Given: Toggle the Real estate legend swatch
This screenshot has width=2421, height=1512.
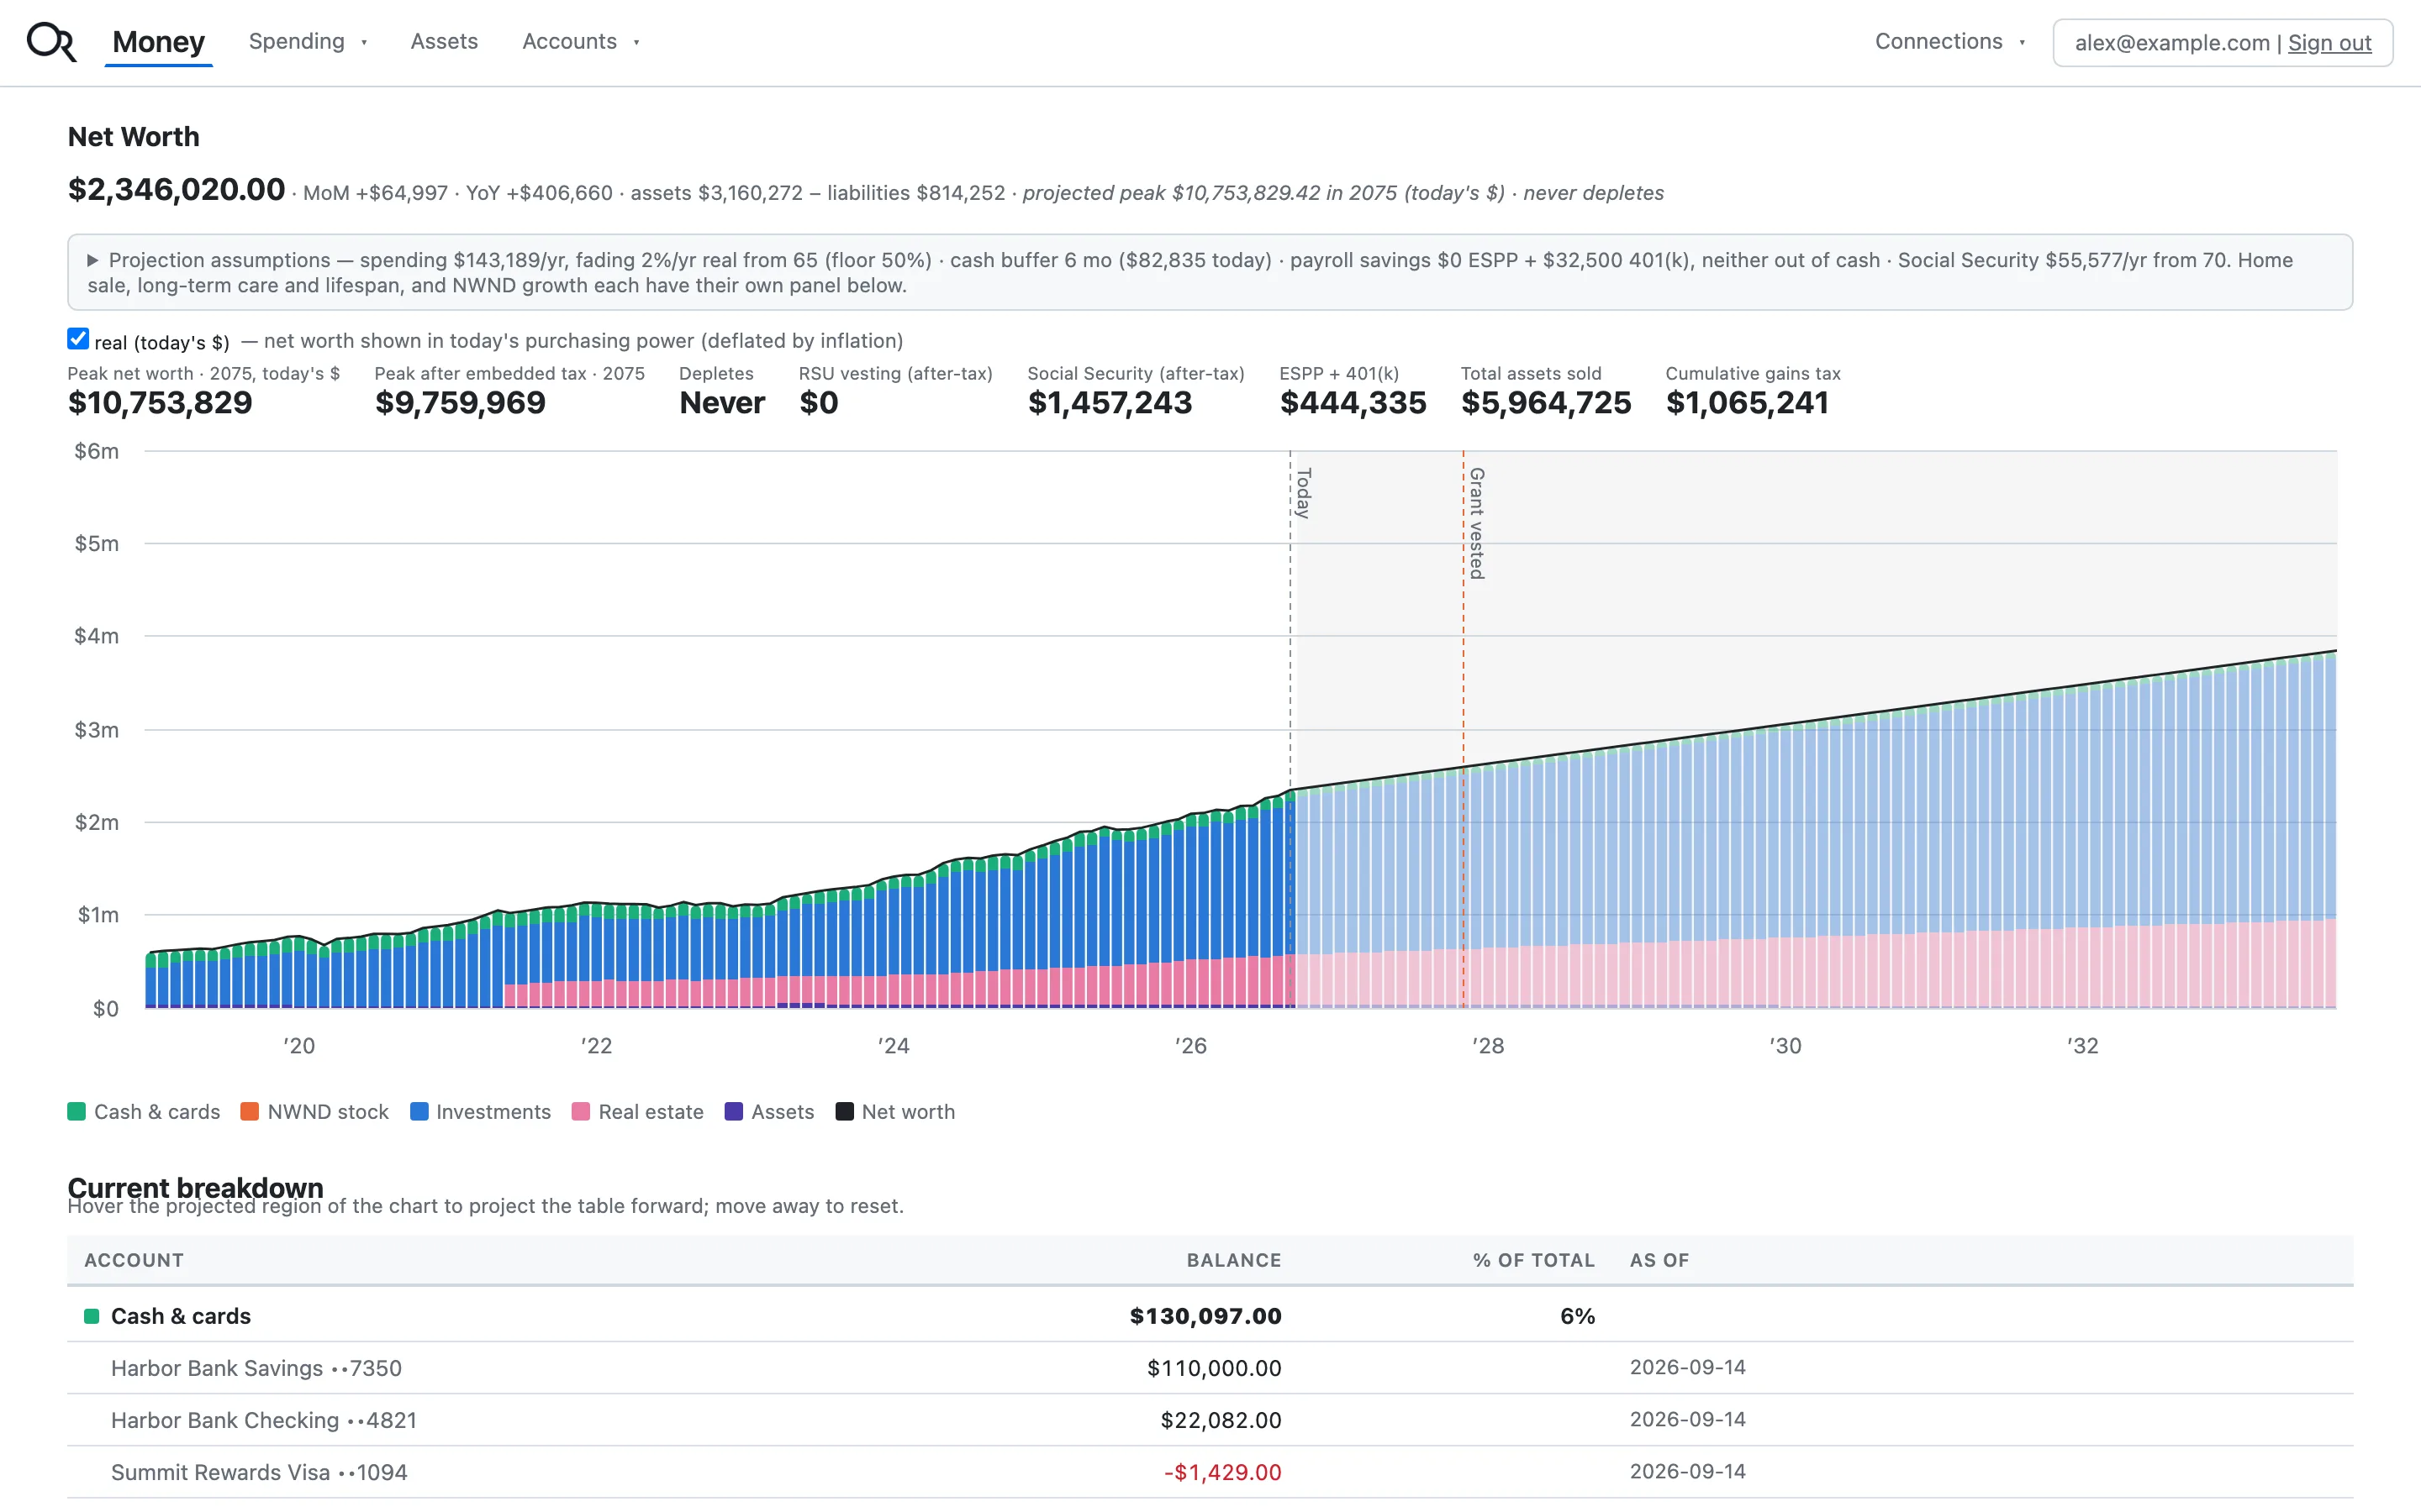Looking at the screenshot, I should [x=580, y=1111].
